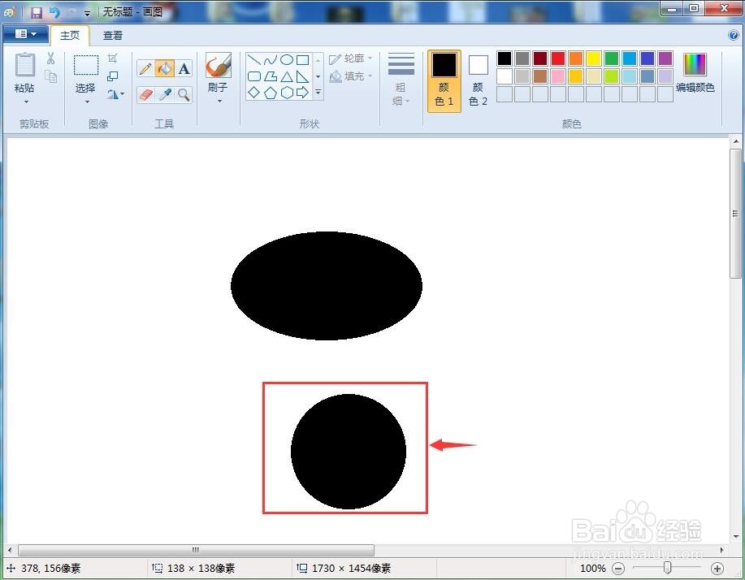Activate the Color 1 box
745x580 pixels.
444,80
